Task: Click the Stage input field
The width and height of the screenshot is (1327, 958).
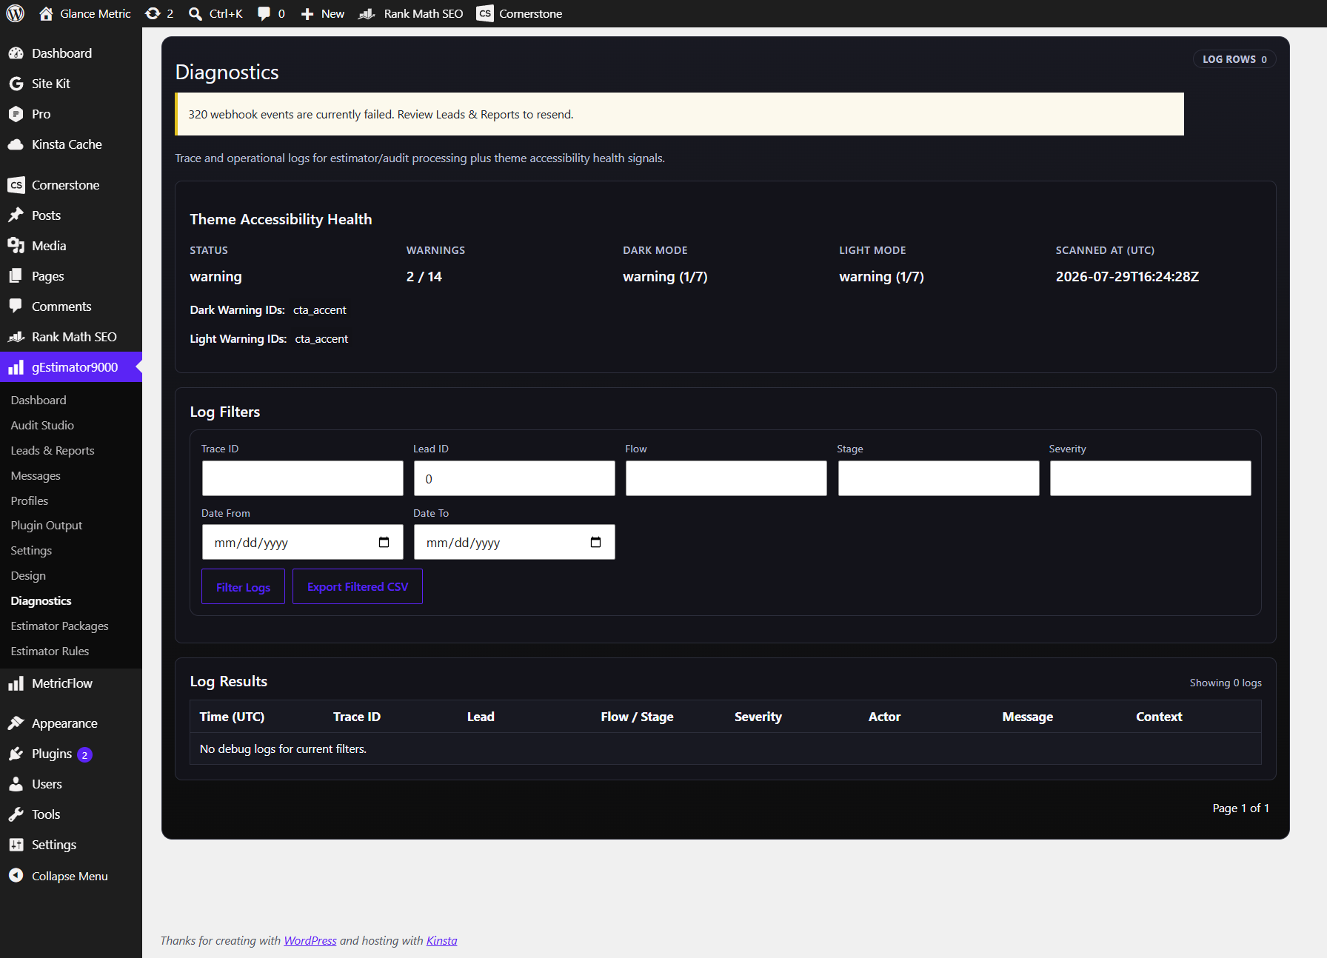Action: pyautogui.click(x=939, y=478)
